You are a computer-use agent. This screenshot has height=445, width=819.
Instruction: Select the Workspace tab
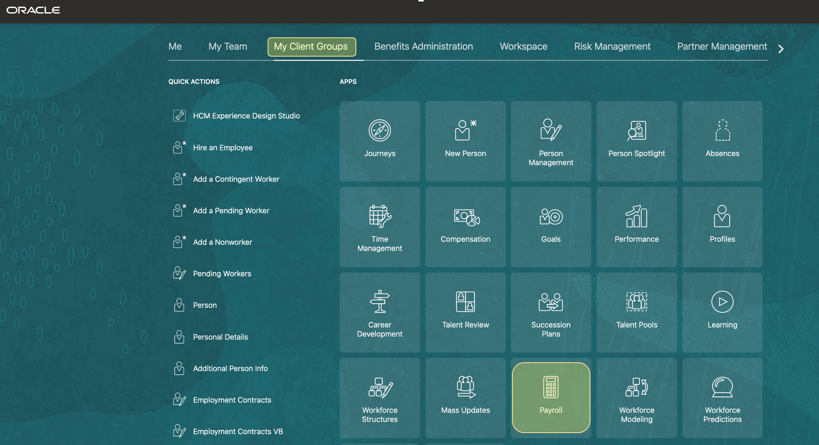(x=523, y=47)
